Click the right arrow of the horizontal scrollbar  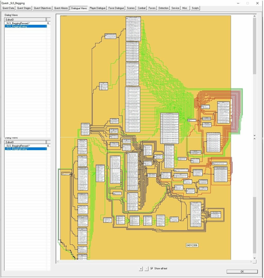click(251, 262)
